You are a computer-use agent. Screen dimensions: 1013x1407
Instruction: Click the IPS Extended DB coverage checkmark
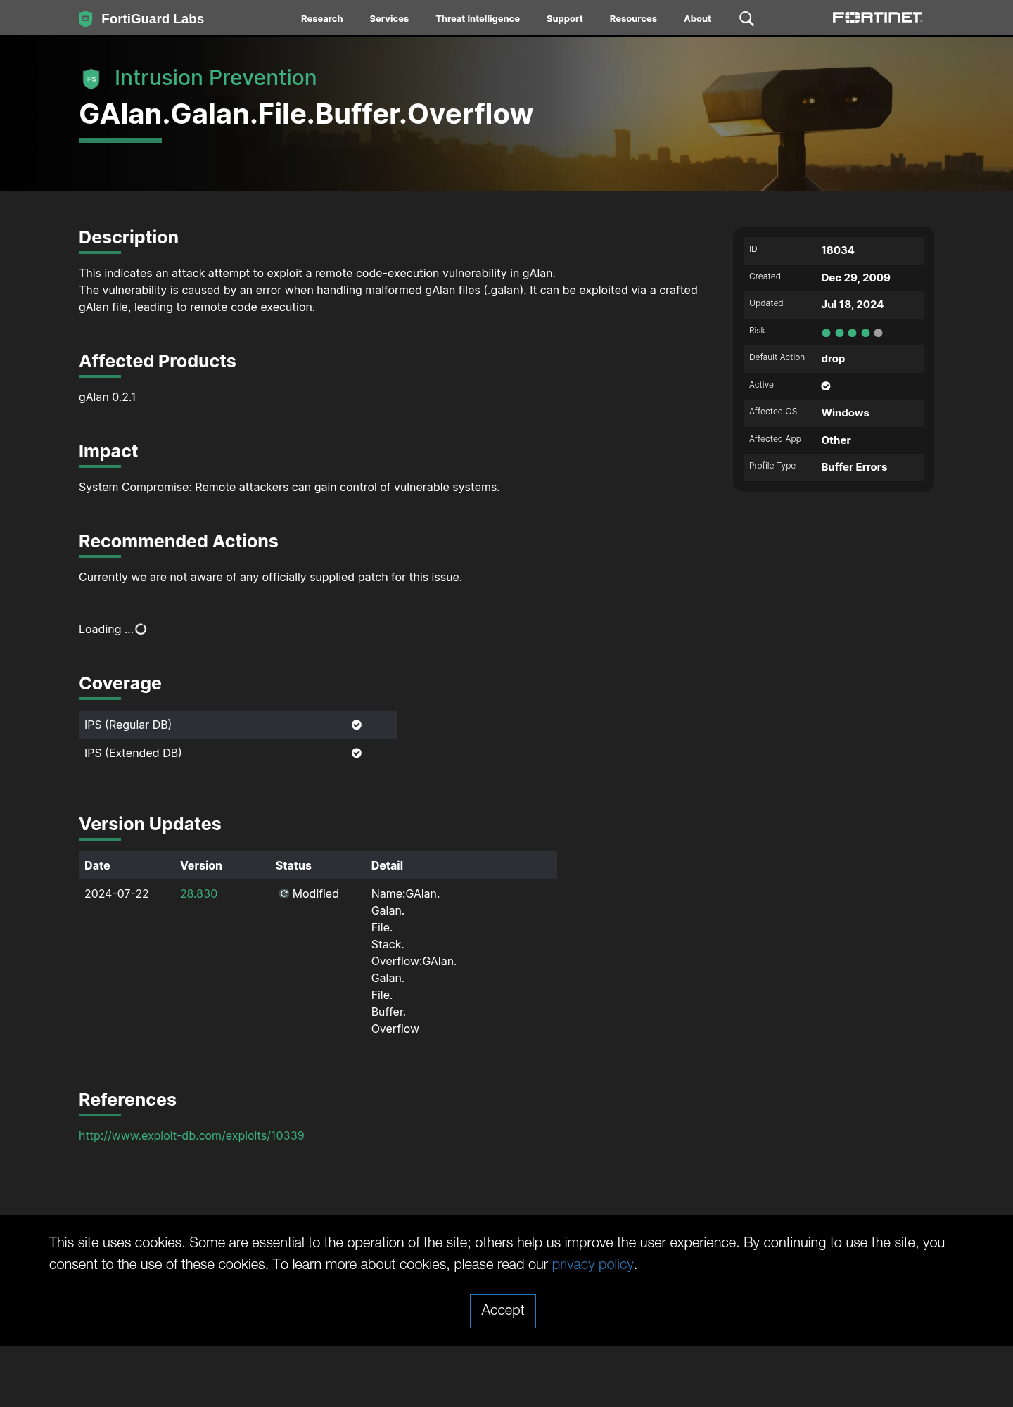tap(357, 753)
